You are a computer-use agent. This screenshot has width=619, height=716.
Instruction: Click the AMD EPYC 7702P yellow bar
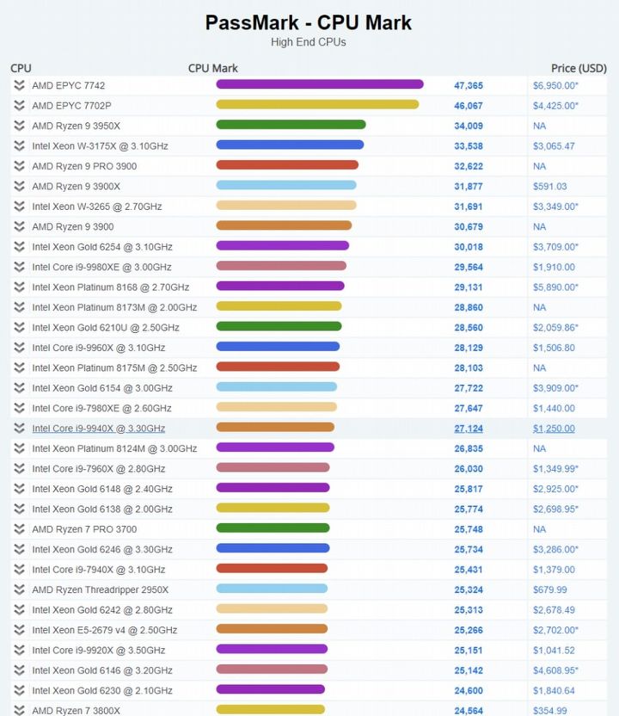point(317,105)
